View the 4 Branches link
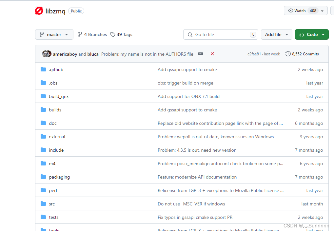The width and height of the screenshot is (334, 231). (92, 34)
